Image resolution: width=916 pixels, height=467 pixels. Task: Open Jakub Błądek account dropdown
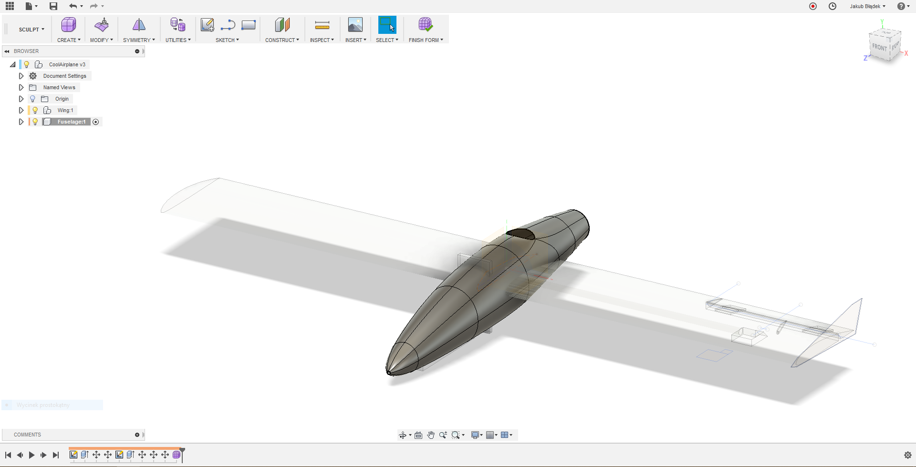point(867,6)
